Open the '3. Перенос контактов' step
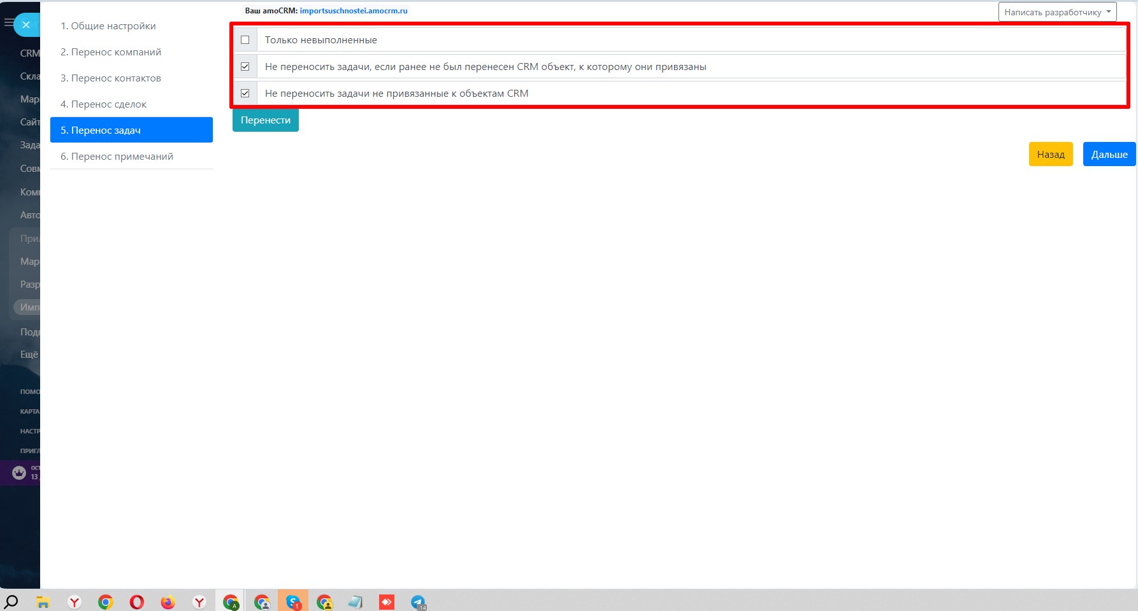Image resolution: width=1138 pixels, height=611 pixels. click(x=131, y=78)
